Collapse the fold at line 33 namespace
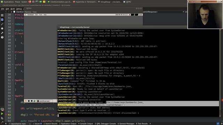 point(13,24)
